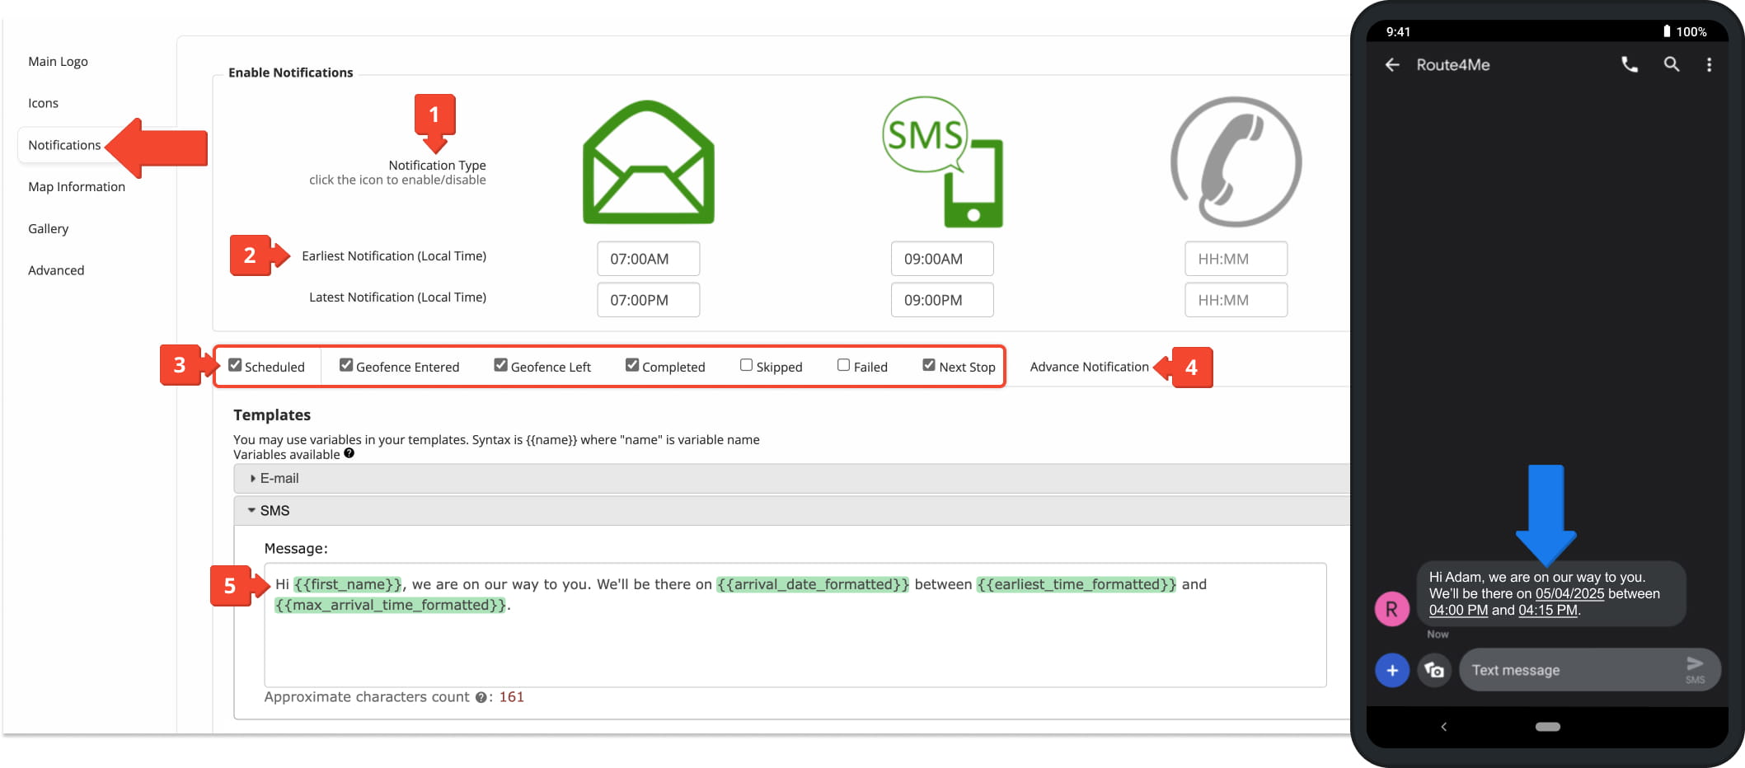This screenshot has width=1745, height=768.
Task: Tap the camera gallery icon in the phone
Action: [x=1434, y=670]
